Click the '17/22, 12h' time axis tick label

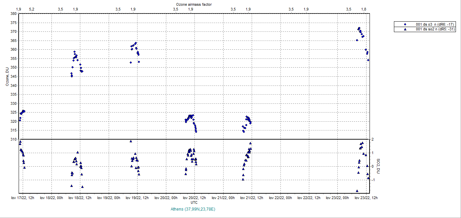(x=23, y=198)
